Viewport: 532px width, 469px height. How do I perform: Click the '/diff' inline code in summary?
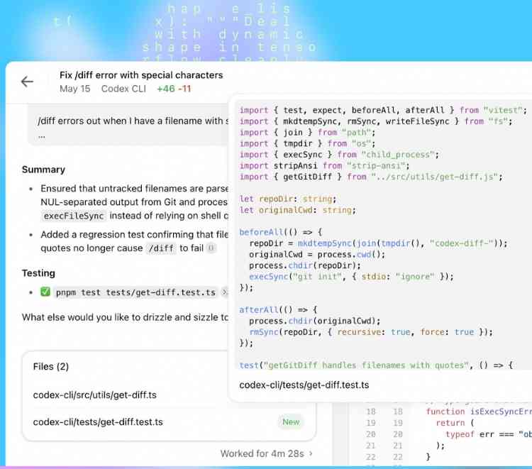(x=161, y=248)
